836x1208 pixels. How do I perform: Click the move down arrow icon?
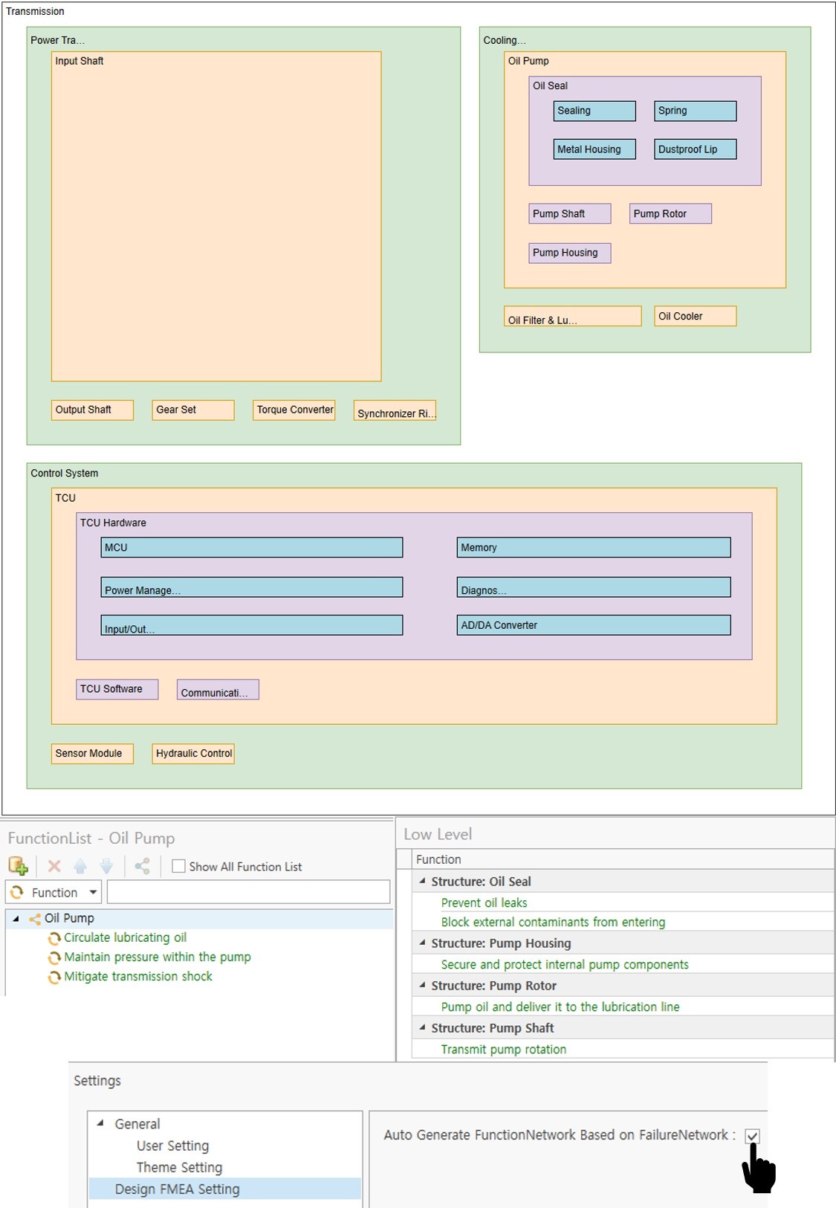pyautogui.click(x=106, y=866)
